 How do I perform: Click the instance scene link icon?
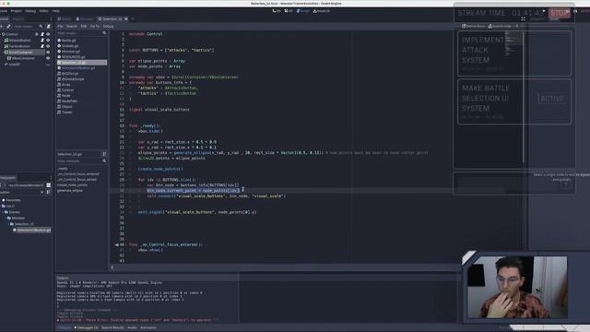tap(8, 27)
